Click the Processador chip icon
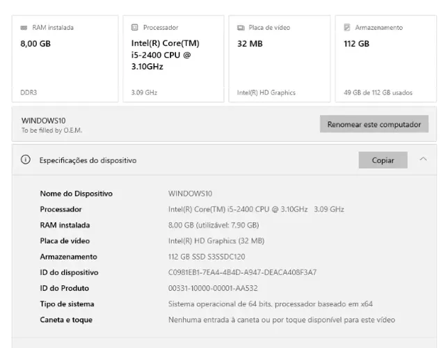Viewport: 448px width, 348px height. (134, 27)
